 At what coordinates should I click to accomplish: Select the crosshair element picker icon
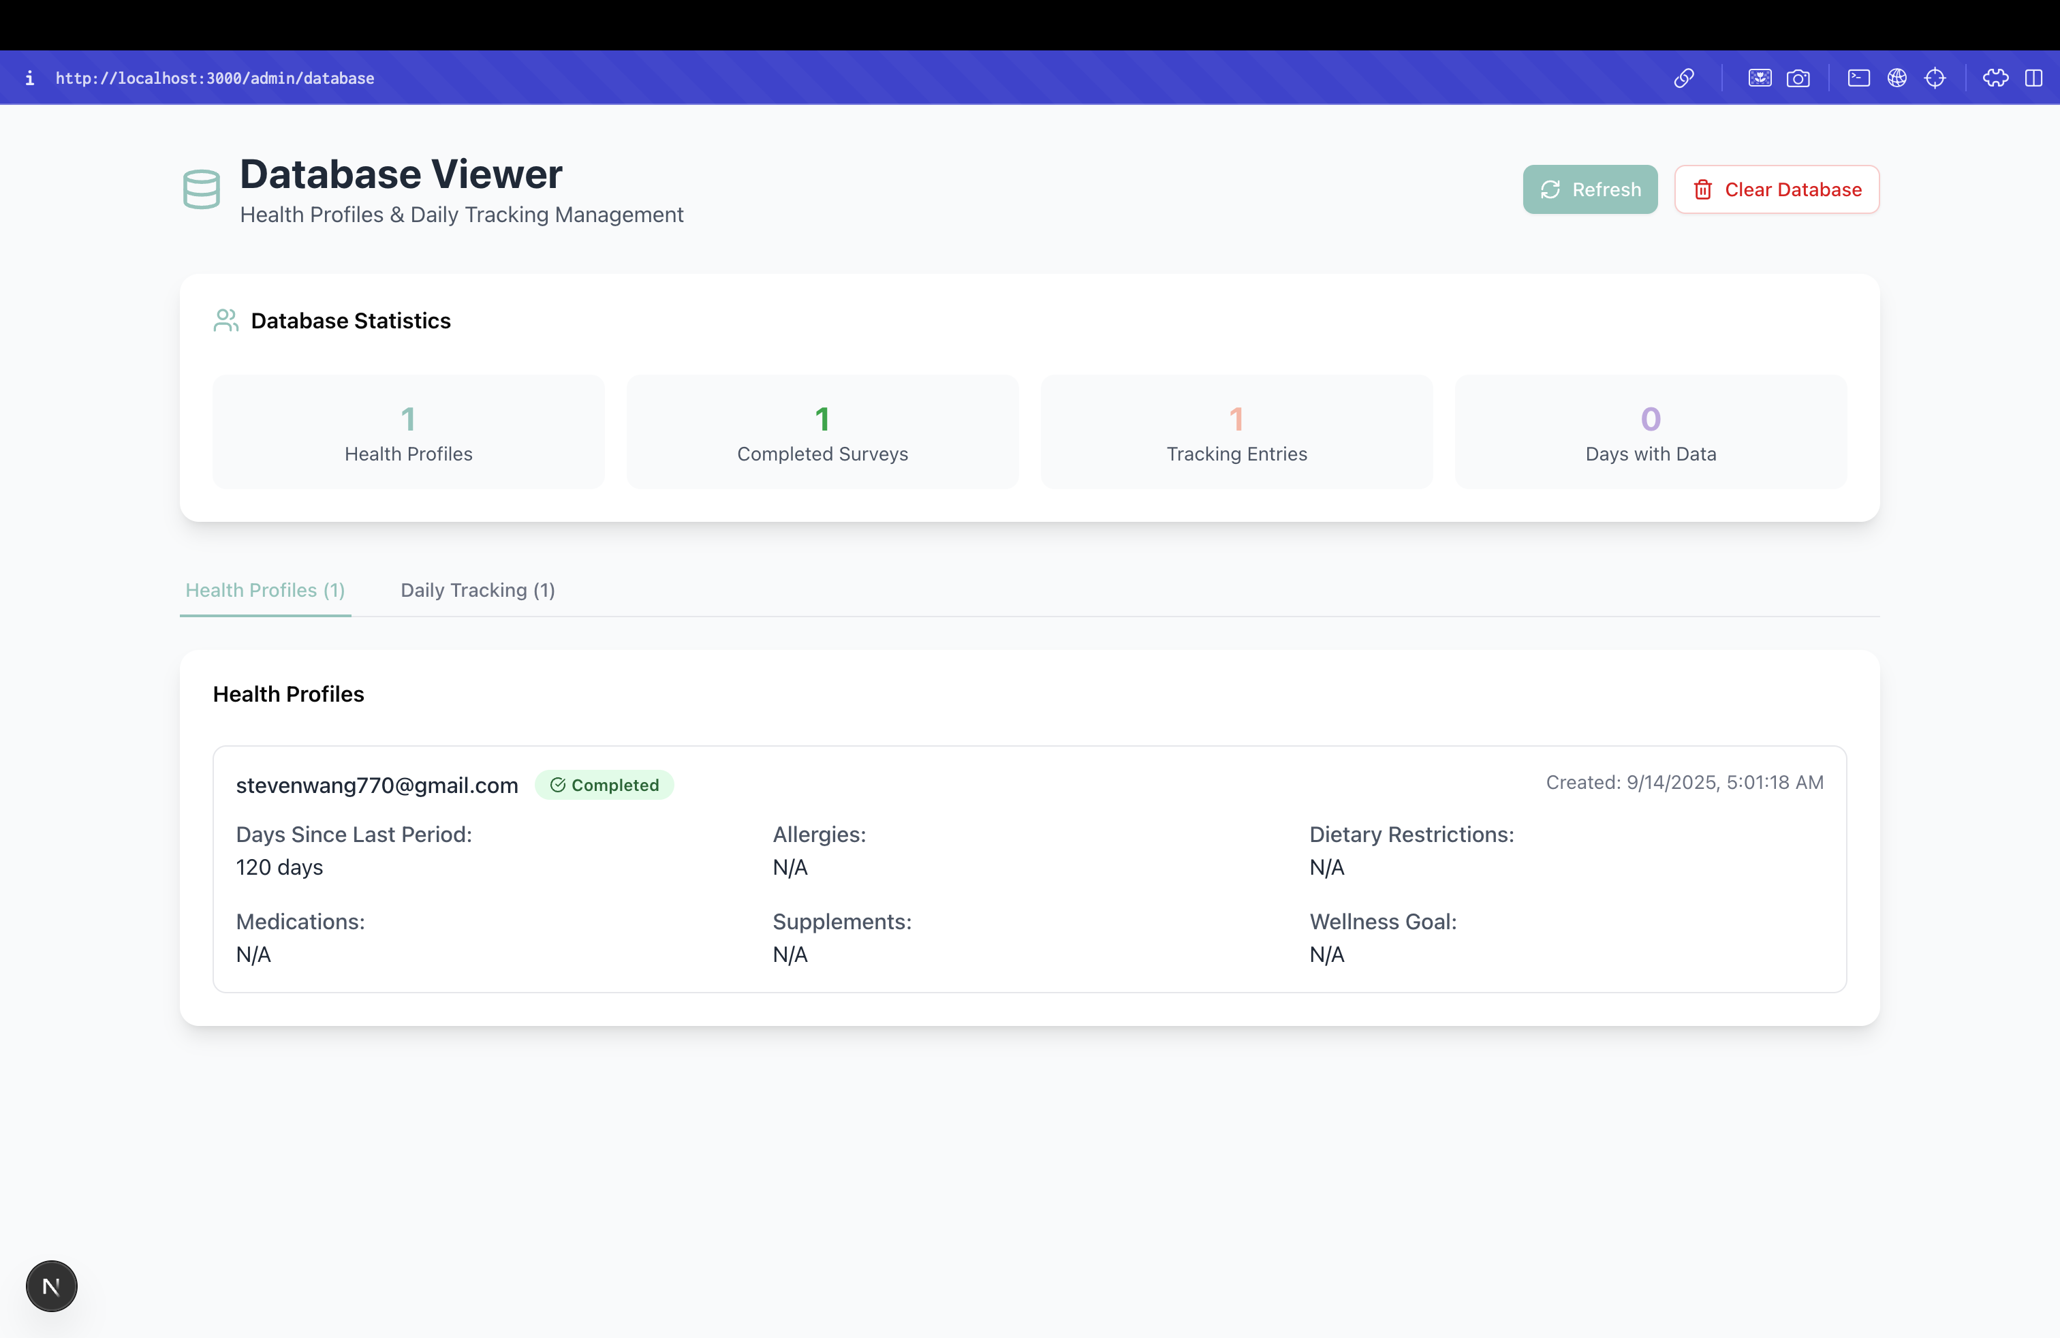[1935, 78]
